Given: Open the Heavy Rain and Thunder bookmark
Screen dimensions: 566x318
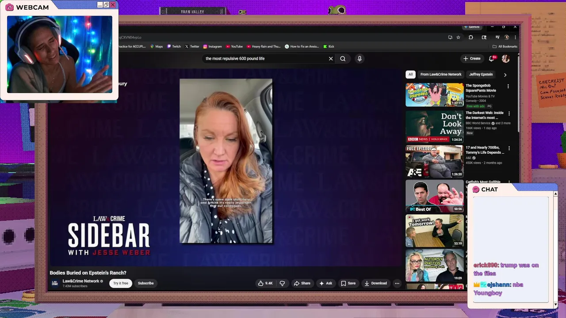Looking at the screenshot, I should pos(264,46).
